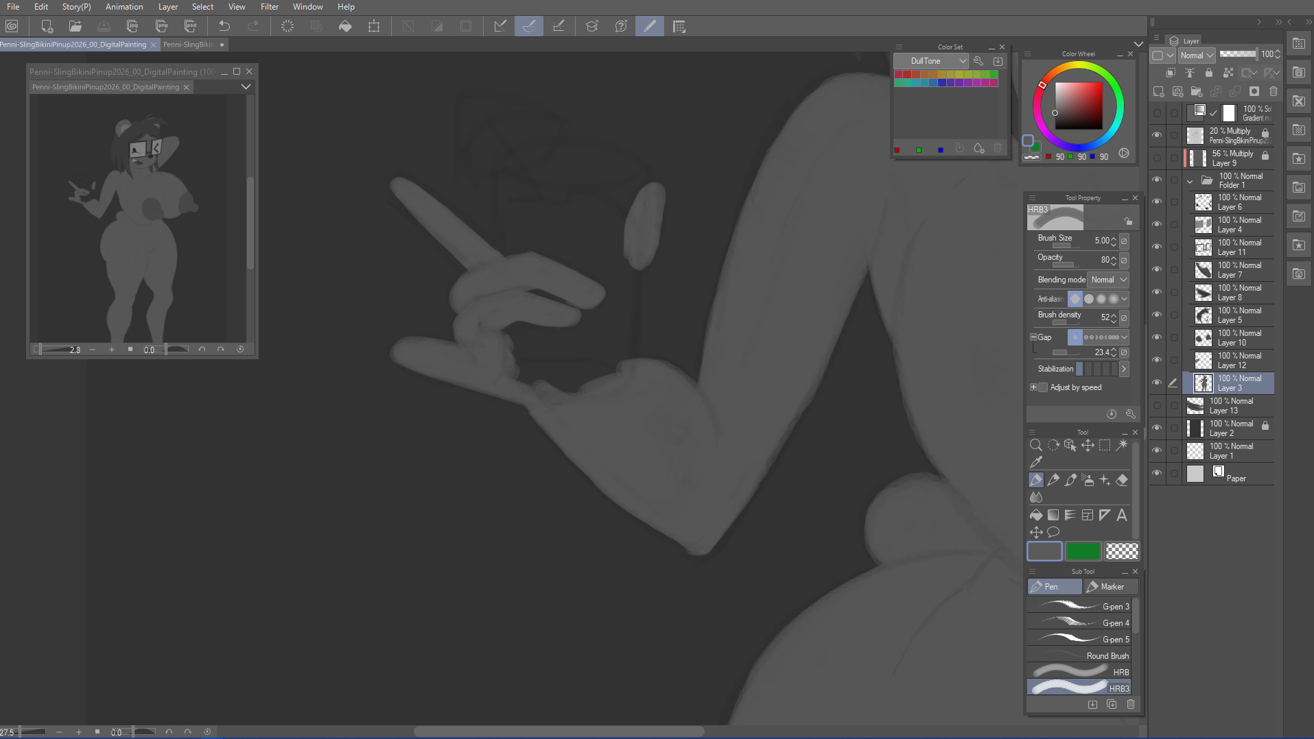Switch to the Marker sub tool tab

click(1110, 587)
